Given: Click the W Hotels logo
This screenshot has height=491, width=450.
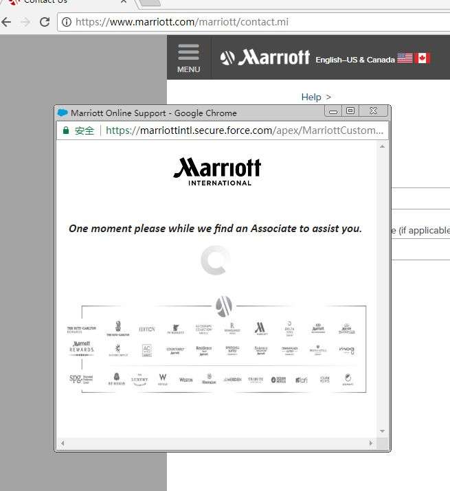Looking at the screenshot, I should [x=163, y=379].
